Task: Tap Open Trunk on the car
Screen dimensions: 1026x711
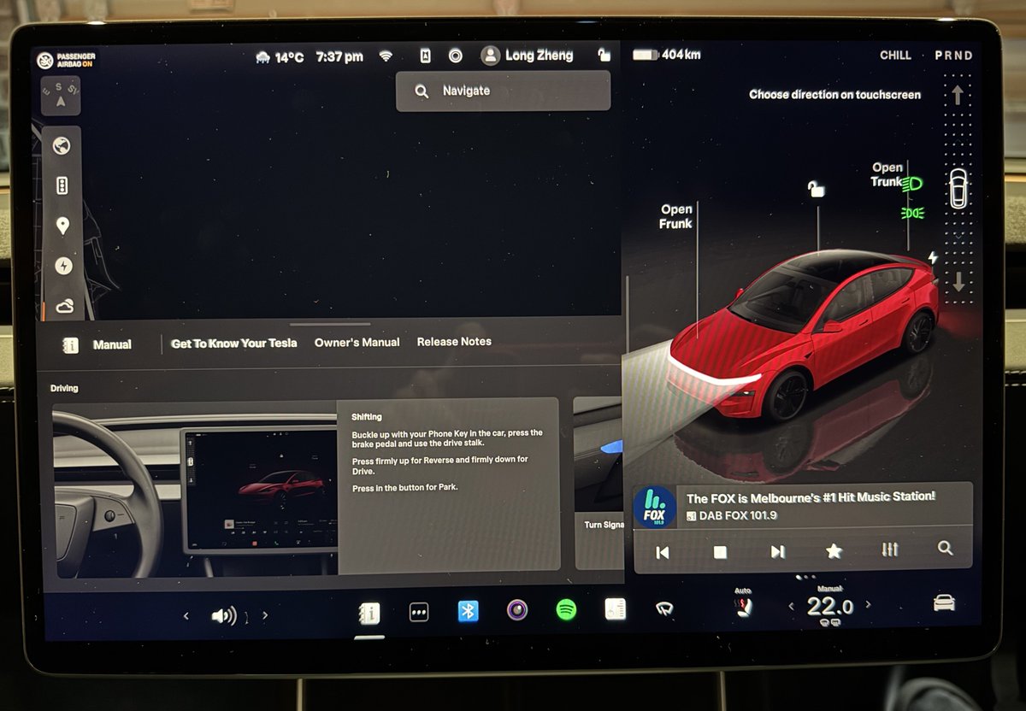Action: tap(887, 174)
